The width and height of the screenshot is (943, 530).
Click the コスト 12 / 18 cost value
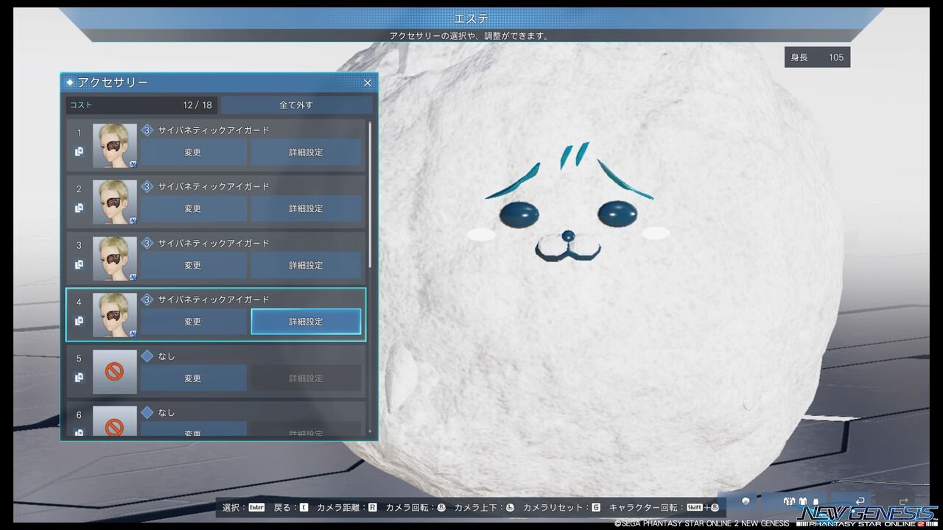point(197,105)
